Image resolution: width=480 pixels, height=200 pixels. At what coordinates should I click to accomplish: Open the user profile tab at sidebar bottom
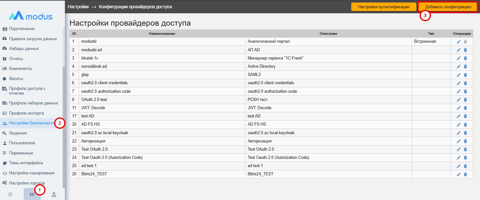point(54,194)
